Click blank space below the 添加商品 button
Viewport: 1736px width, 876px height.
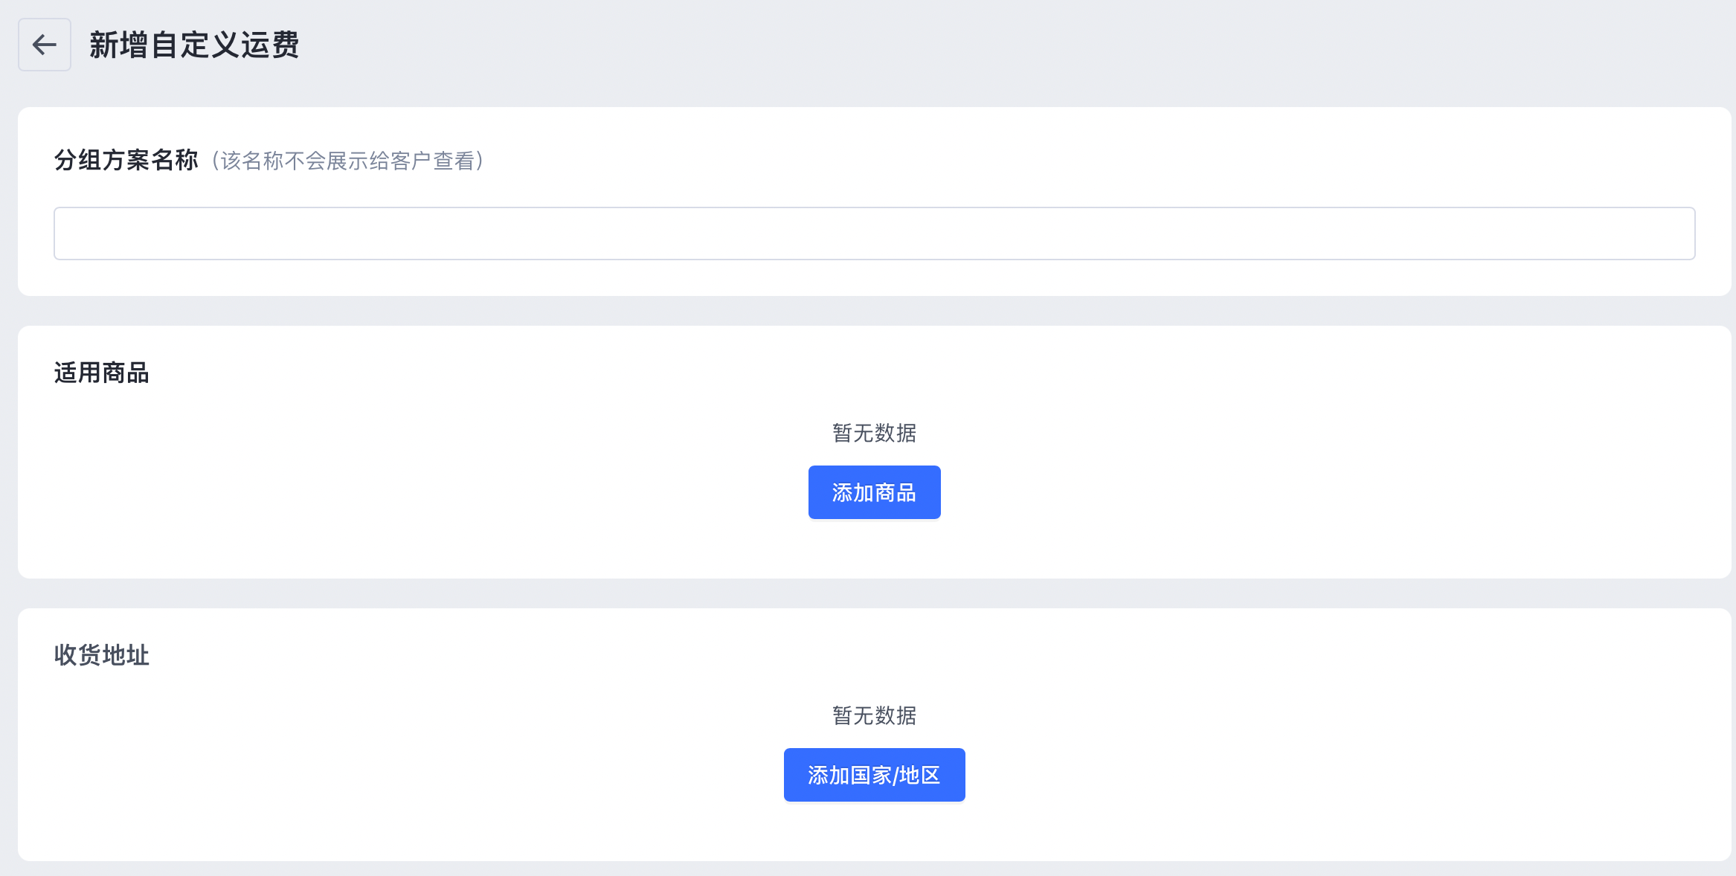click(874, 549)
